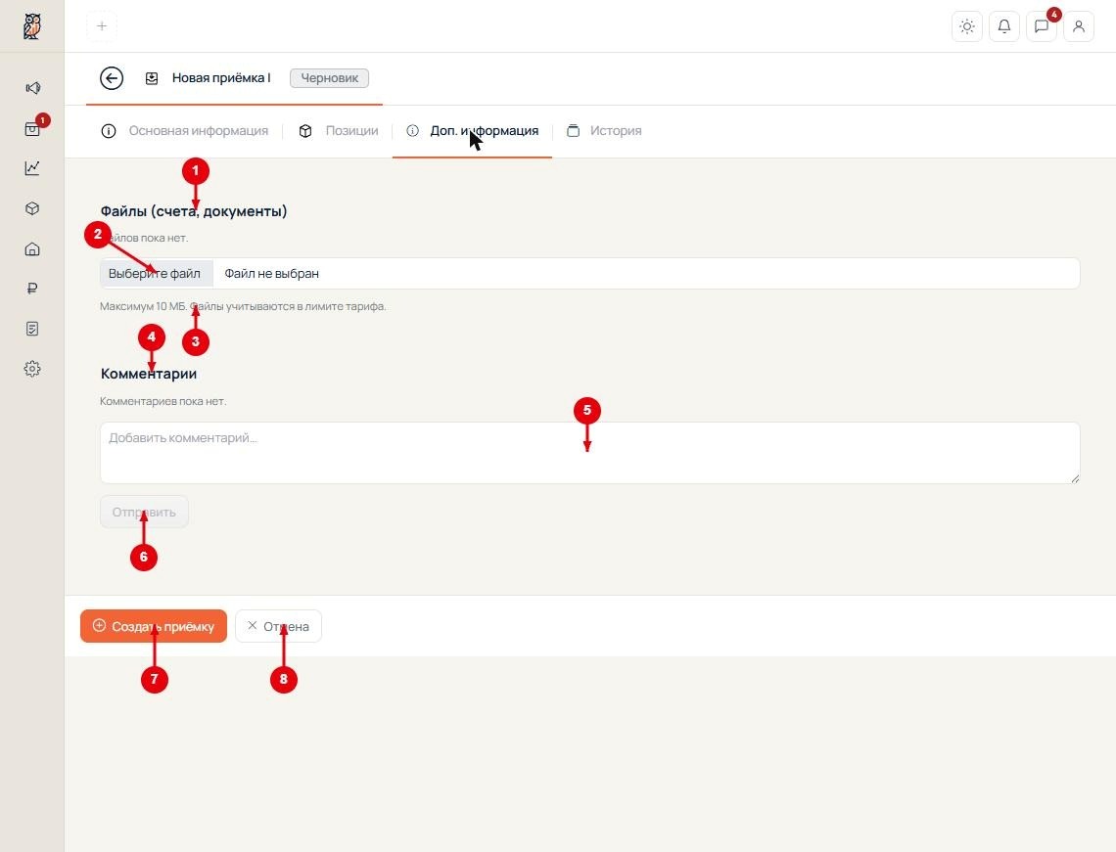Click the Выберите файл button
The width and height of the screenshot is (1116, 852).
pyautogui.click(x=157, y=274)
